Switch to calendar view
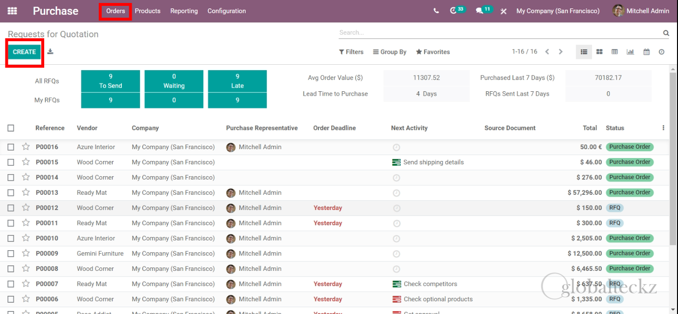This screenshot has height=314, width=678. tap(646, 52)
